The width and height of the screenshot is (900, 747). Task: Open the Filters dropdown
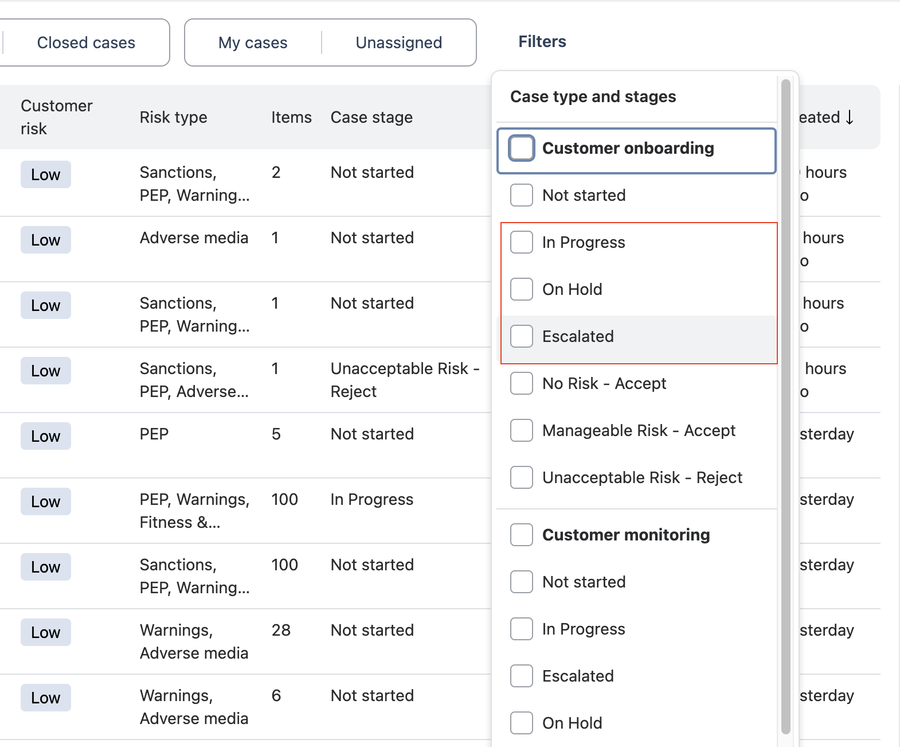pyautogui.click(x=542, y=42)
